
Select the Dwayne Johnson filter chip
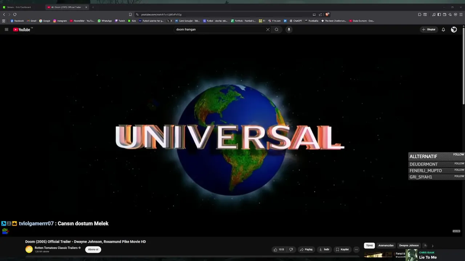click(x=409, y=245)
